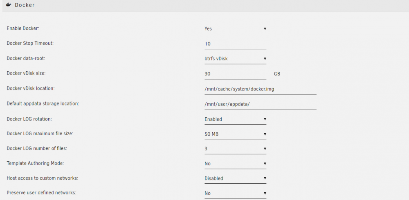The image size is (409, 200).
Task: Click 'Default appdata storage location:' label
Action: (x=43, y=103)
